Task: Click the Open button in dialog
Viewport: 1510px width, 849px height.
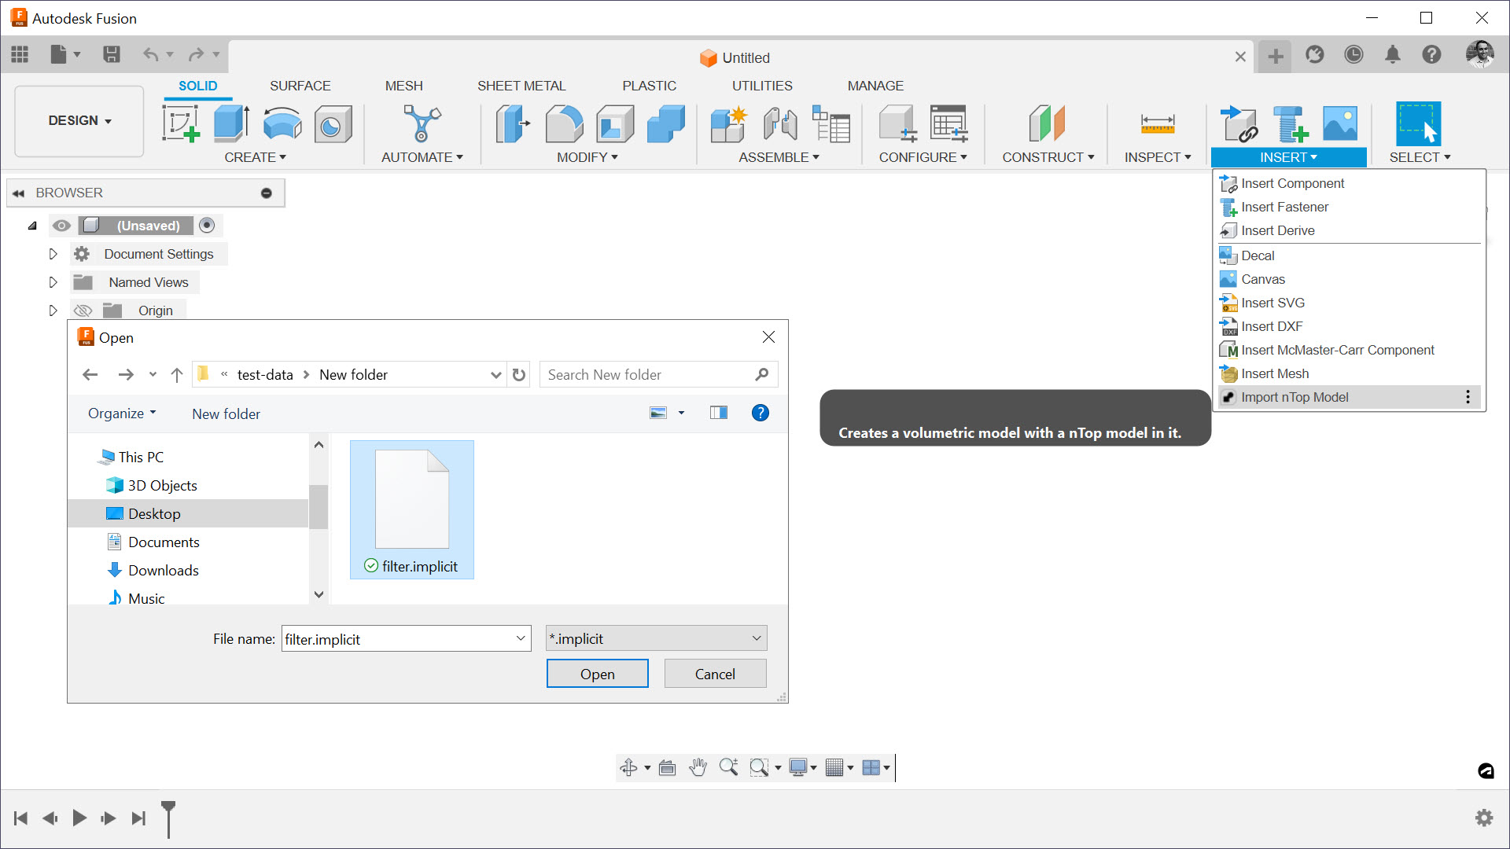Action: [597, 674]
